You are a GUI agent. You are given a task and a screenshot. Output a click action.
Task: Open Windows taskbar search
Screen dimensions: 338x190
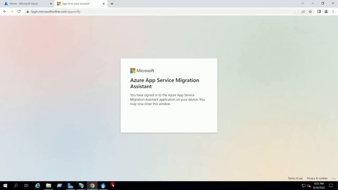pos(16,185)
